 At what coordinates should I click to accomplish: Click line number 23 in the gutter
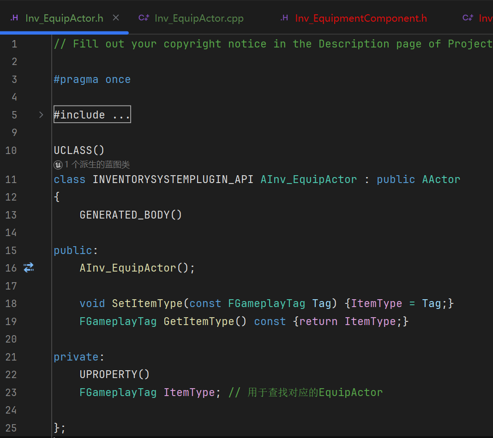(11, 392)
